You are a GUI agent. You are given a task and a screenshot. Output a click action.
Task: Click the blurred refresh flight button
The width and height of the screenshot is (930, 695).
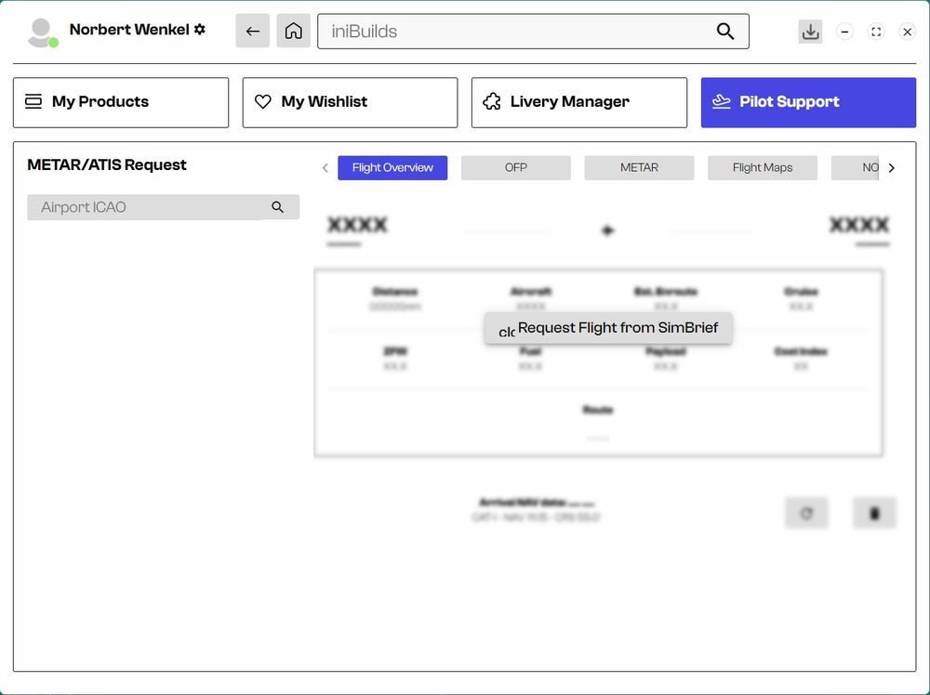pos(806,513)
